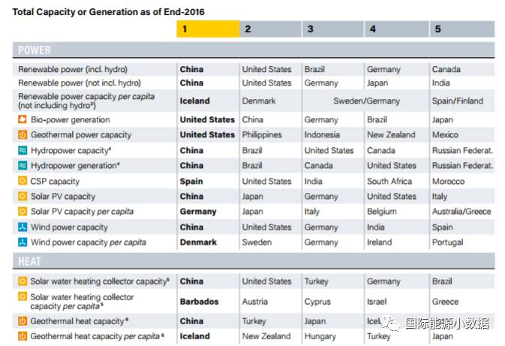Click the Wind power capacity turbine icon
The height and width of the screenshot is (346, 505).
(23, 227)
